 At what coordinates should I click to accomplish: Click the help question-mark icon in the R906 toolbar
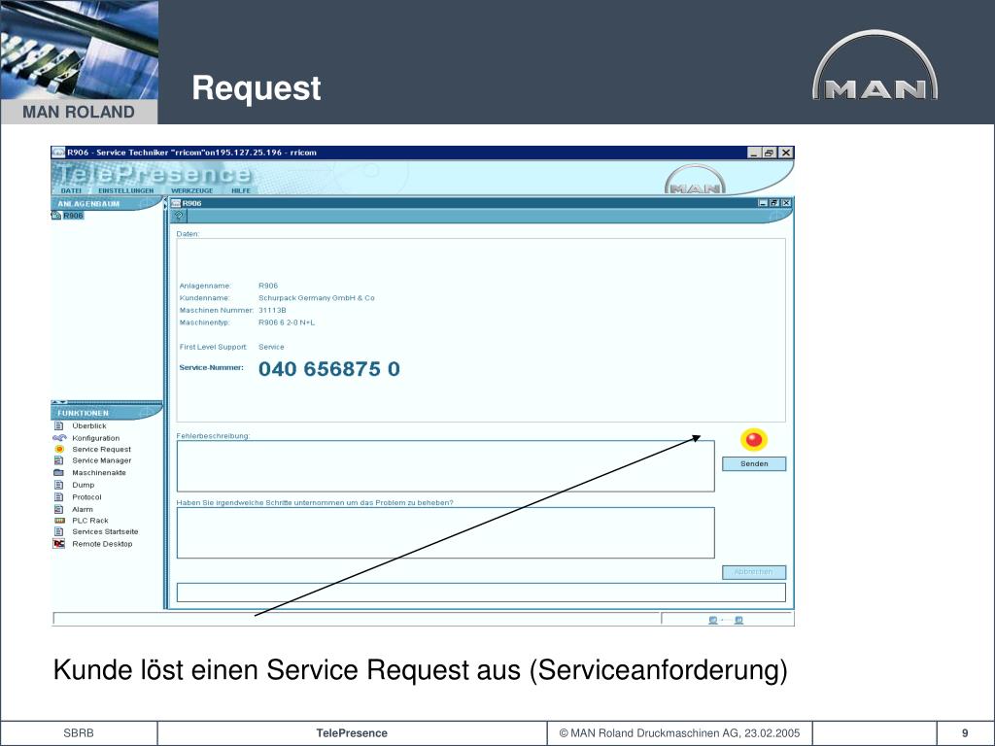pyautogui.click(x=179, y=216)
